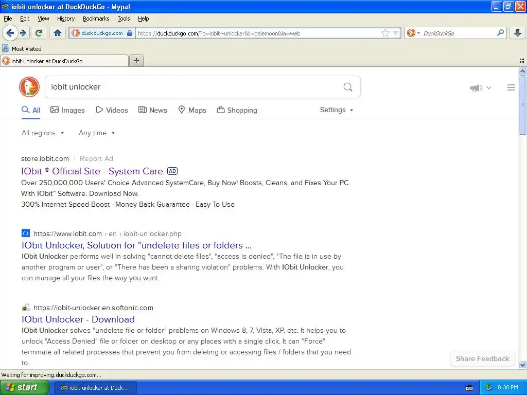Viewport: 527px width, 395px height.
Task: Click the https://www.iobit.com result URL
Action: (67, 234)
